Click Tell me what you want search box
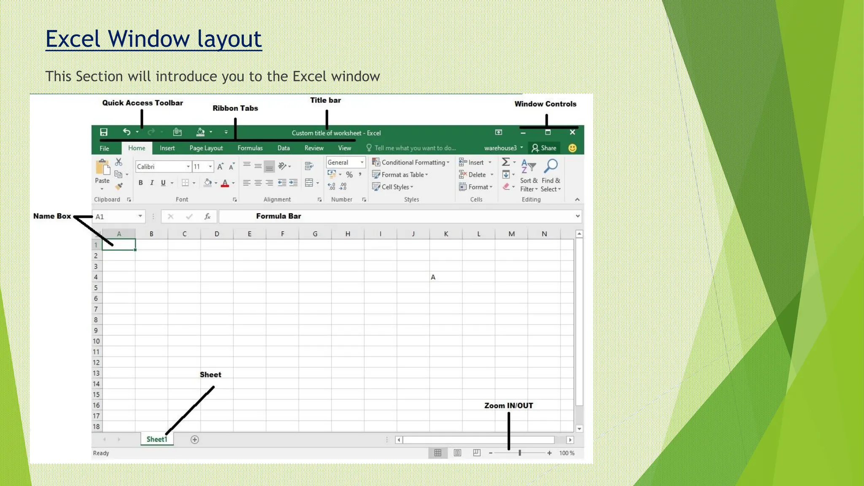864x486 pixels. pos(411,148)
